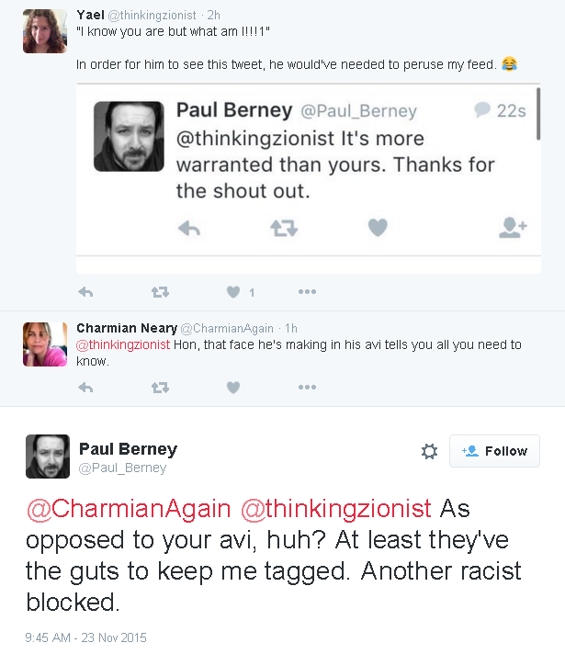Screen dimensions: 565x654
Task: Open Charmian Neary's avatar
Action: tap(44, 344)
